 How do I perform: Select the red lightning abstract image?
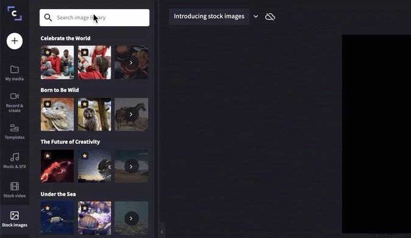click(x=57, y=166)
